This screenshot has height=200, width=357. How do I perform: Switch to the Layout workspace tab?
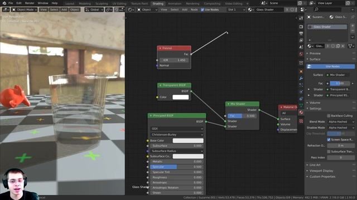[x=70, y=4]
